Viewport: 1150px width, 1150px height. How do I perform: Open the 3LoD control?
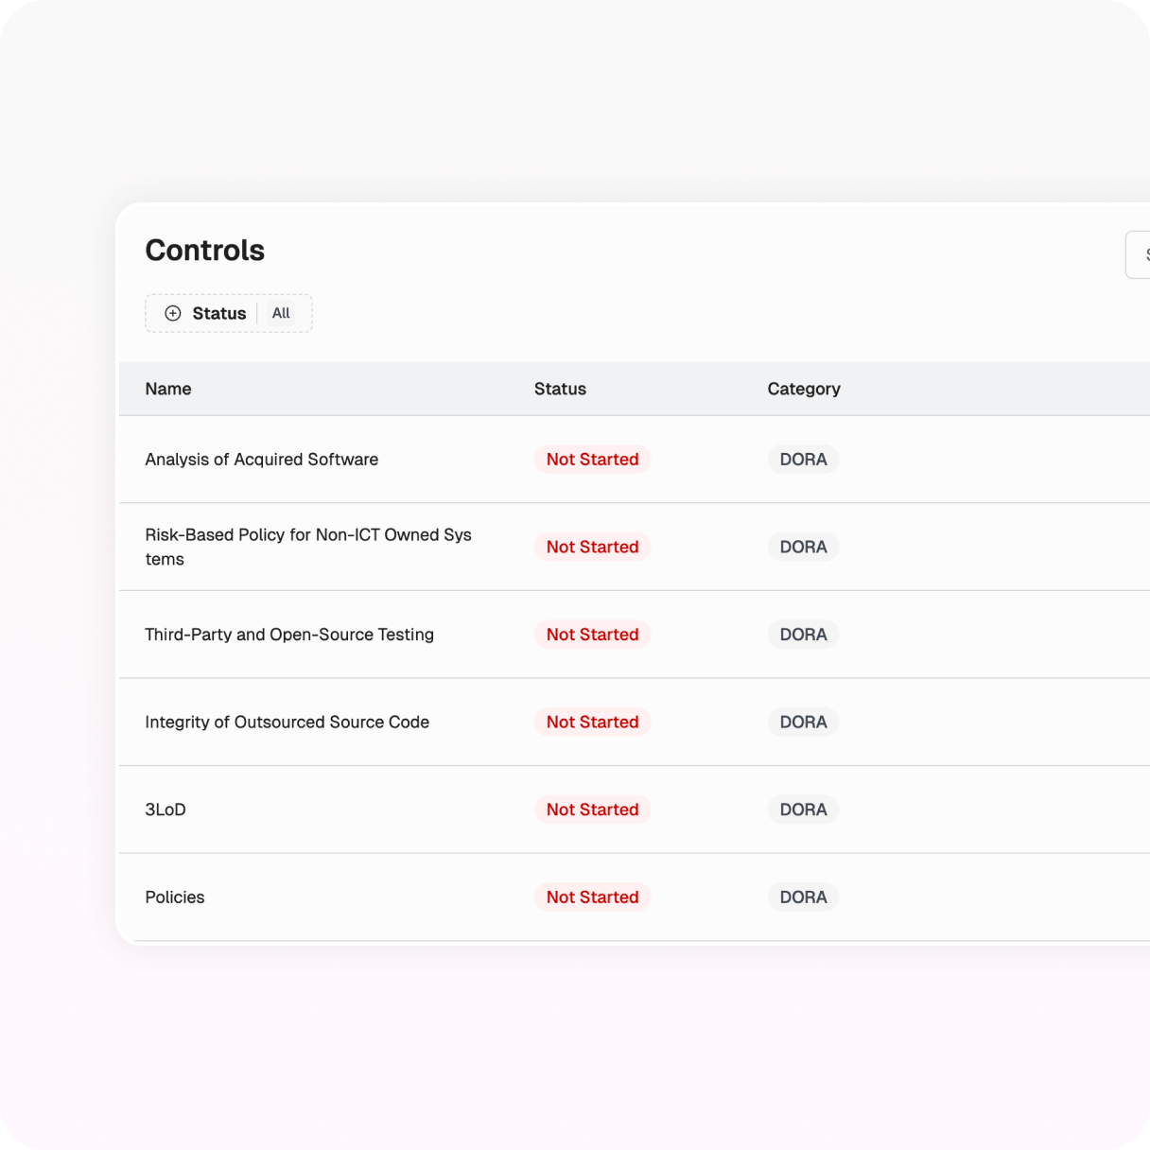pyautogui.click(x=166, y=810)
